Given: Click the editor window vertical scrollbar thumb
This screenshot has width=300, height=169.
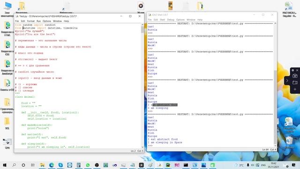Looking at the screenshot, I should pyautogui.click(x=142, y=29).
